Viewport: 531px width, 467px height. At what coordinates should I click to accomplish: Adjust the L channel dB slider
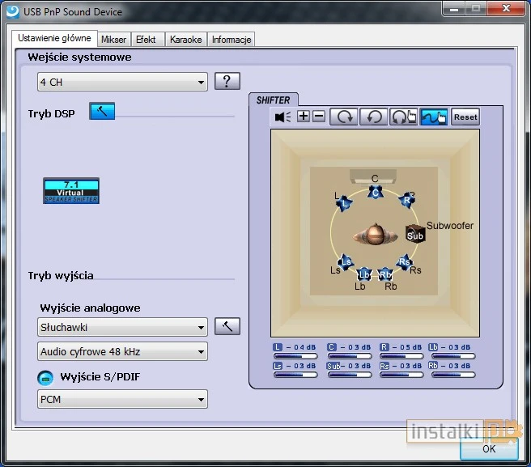(x=293, y=355)
